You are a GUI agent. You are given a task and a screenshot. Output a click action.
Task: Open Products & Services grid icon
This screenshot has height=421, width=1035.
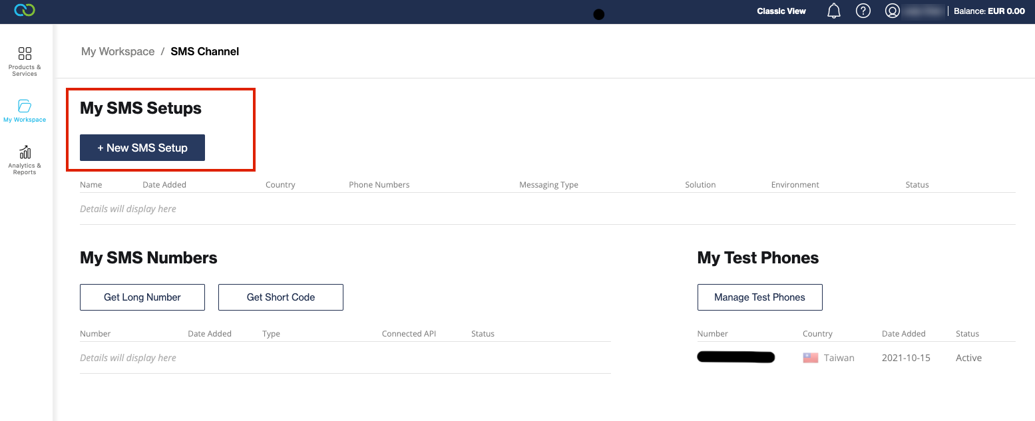(25, 54)
